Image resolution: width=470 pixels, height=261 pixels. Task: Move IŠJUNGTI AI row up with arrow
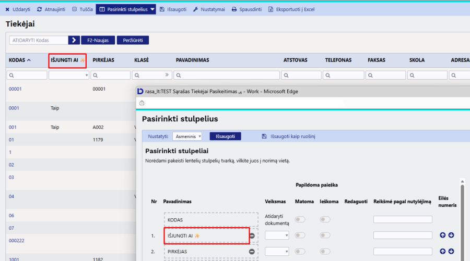[x=443, y=235]
